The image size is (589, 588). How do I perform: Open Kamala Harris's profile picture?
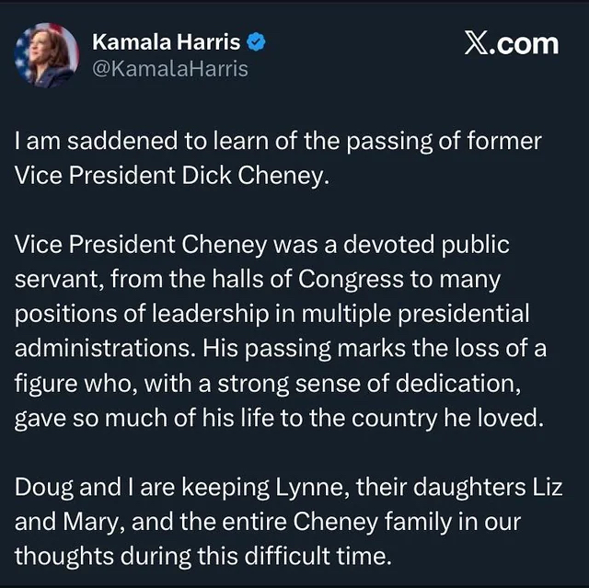(47, 54)
